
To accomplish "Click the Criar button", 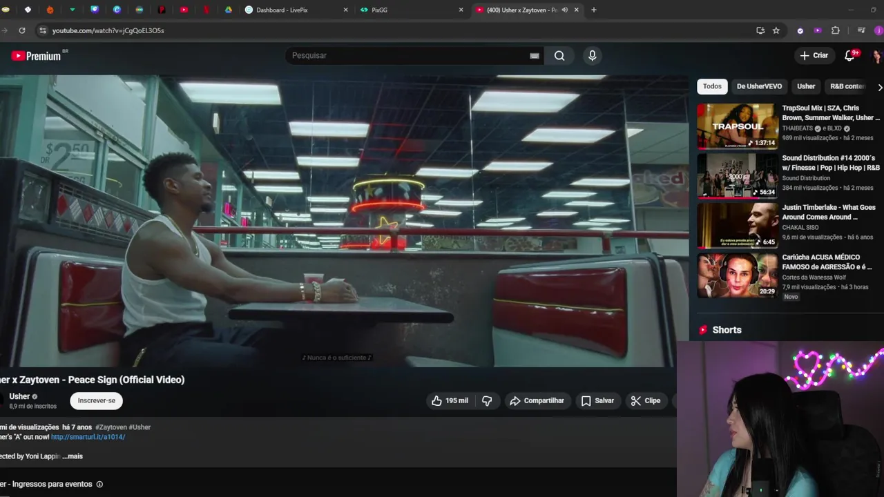I will (814, 56).
